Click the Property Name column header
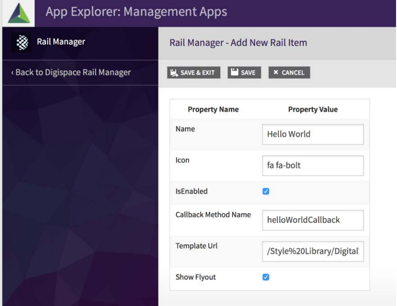This screenshot has width=397, height=306. point(213,109)
